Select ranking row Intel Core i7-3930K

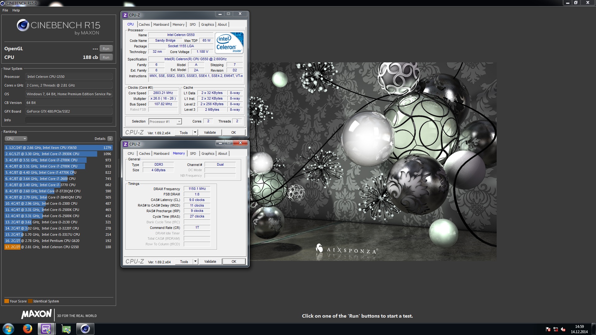(x=58, y=154)
